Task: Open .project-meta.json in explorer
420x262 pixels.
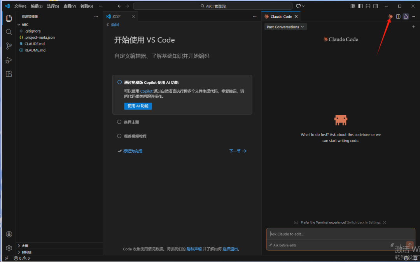Action: coord(39,37)
